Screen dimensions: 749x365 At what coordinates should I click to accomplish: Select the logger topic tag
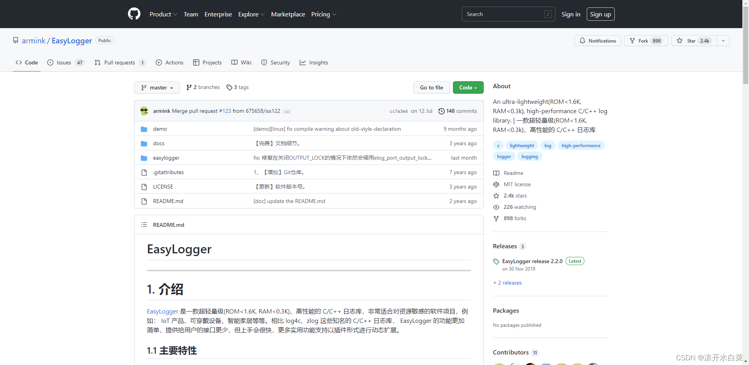click(504, 157)
